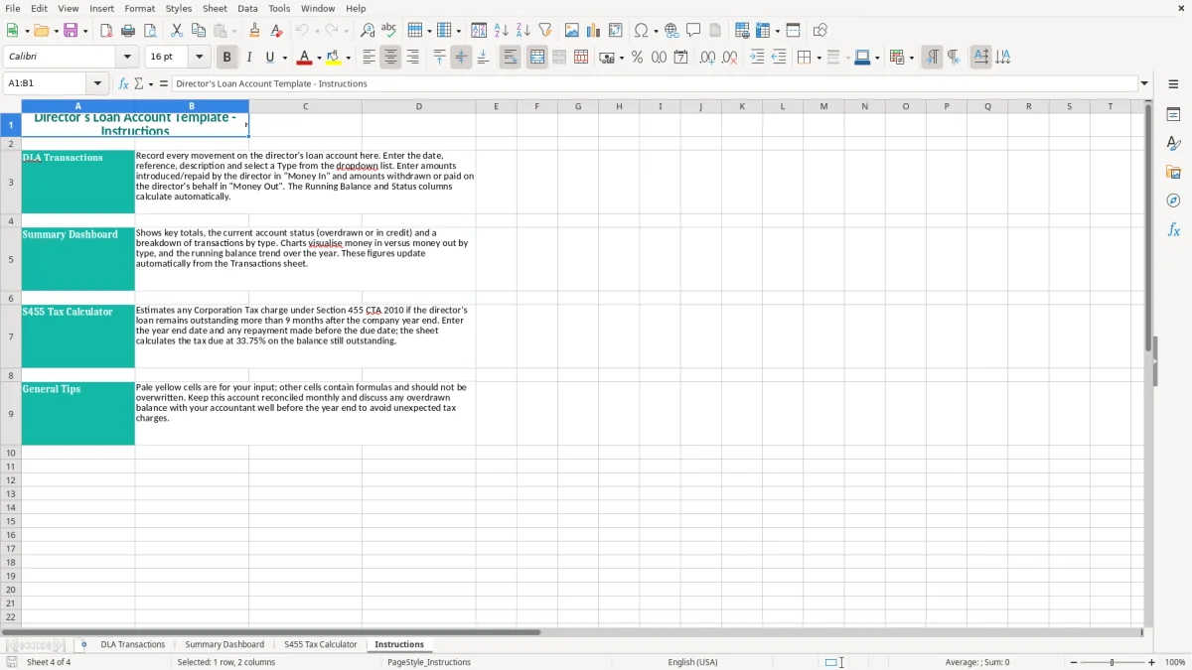Image resolution: width=1192 pixels, height=670 pixels.
Task: Copy selection with the Copy icon
Action: point(199,31)
